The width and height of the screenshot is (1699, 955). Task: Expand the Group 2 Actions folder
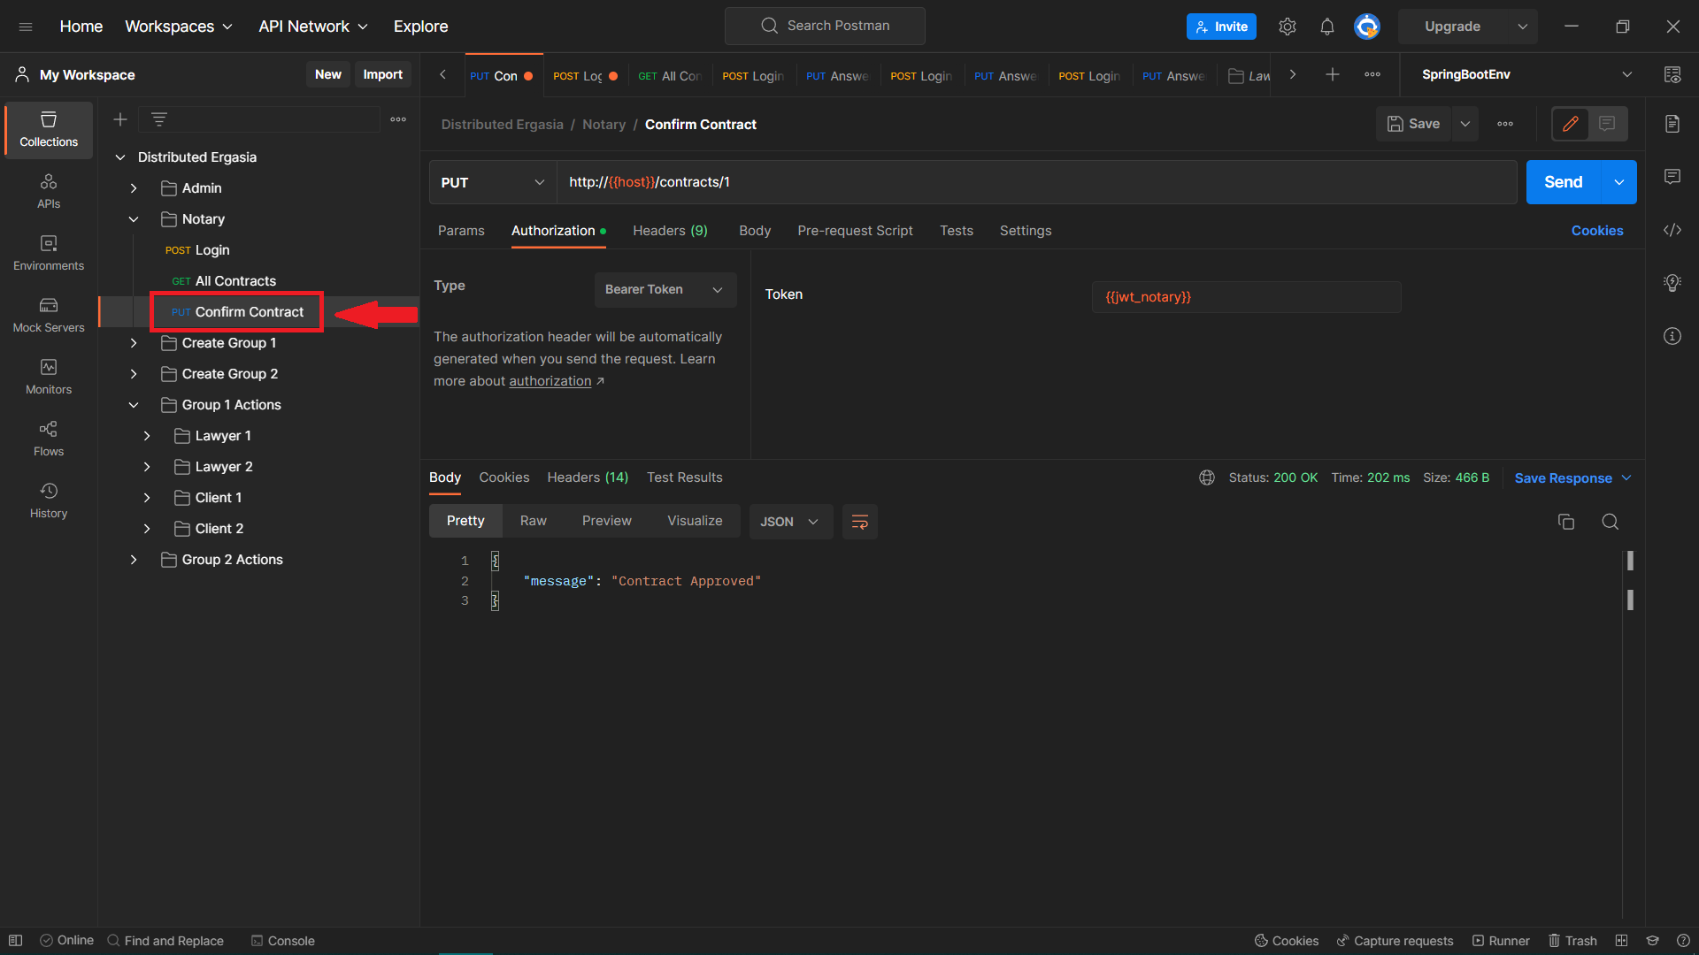tap(134, 560)
